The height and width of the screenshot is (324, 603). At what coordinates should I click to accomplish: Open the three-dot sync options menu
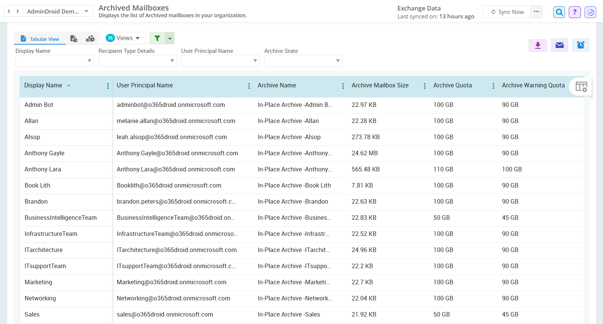coord(536,12)
